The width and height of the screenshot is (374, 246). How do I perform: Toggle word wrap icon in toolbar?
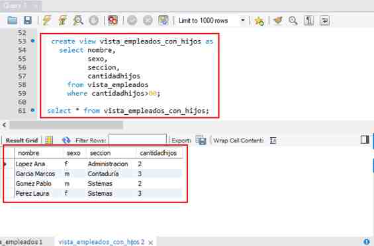pyautogui.click(x=324, y=20)
